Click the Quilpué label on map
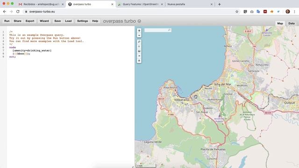The width and height of the screenshot is (299, 168). [290, 103]
